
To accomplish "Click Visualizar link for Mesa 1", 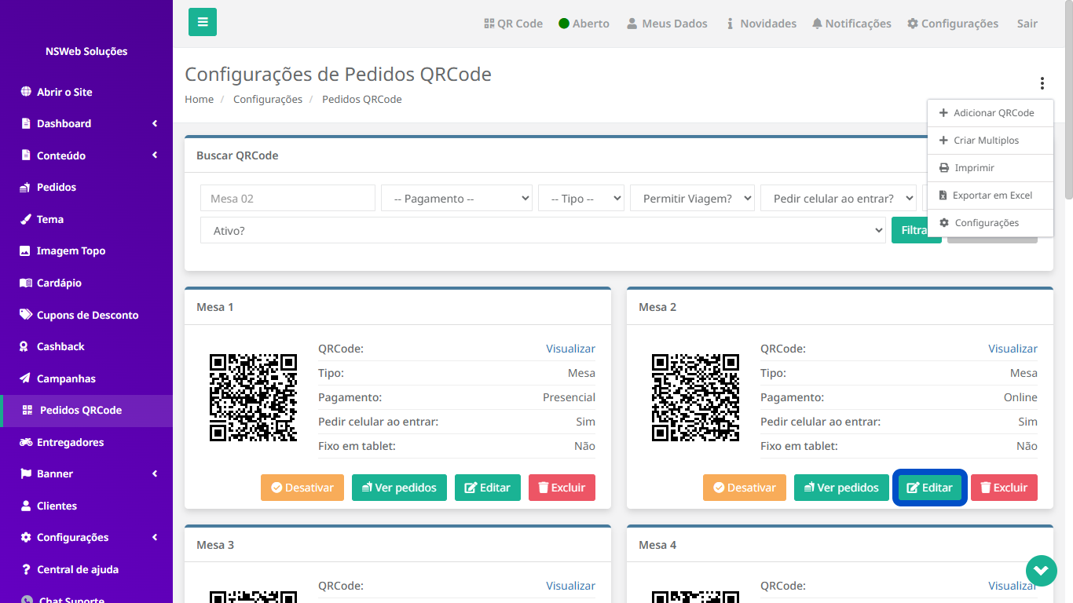I will [570, 349].
